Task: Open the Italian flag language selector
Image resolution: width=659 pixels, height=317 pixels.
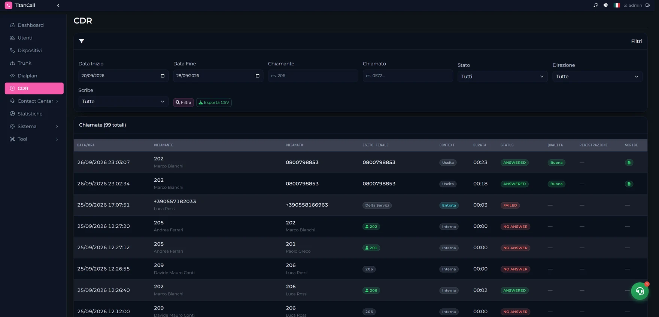Action: [617, 5]
